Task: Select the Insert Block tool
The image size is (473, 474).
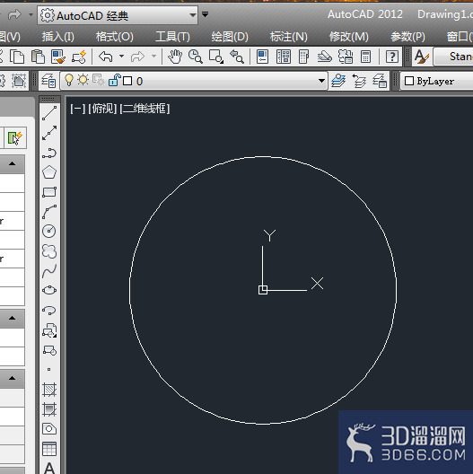Action: 49,330
